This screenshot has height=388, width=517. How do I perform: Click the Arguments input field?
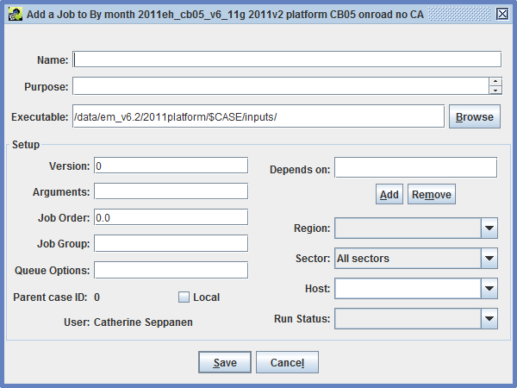[171, 191]
